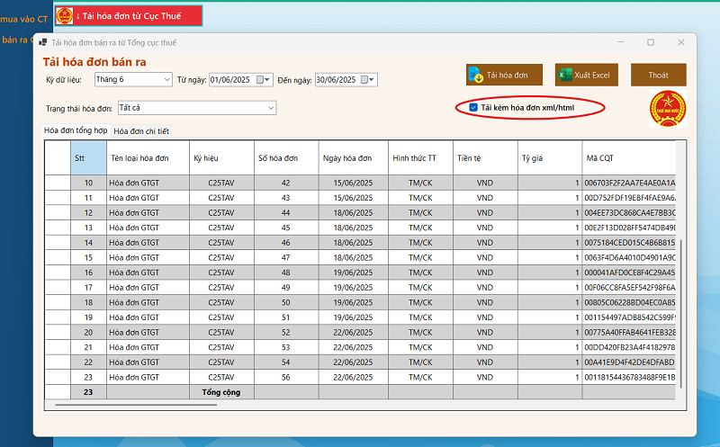The image size is (720, 447).
Task: Click the download icon on Tải hóa đơn
Action: click(475, 75)
